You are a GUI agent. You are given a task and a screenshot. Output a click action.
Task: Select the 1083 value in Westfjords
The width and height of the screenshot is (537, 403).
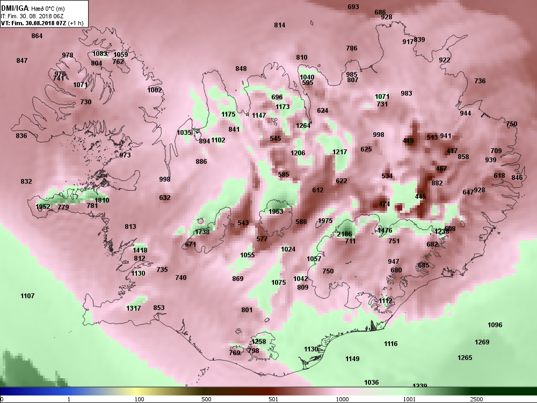coord(100,54)
